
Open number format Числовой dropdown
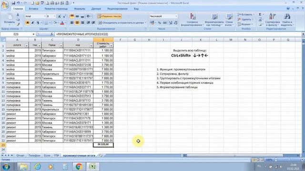[176, 16]
